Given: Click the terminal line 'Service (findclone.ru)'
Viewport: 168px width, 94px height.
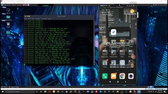Looking at the screenshot, I should tap(46, 28).
